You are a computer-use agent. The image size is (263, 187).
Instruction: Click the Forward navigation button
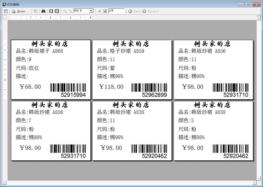(150, 12)
